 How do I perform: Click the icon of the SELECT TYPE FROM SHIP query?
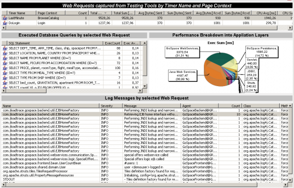tap(5, 78)
